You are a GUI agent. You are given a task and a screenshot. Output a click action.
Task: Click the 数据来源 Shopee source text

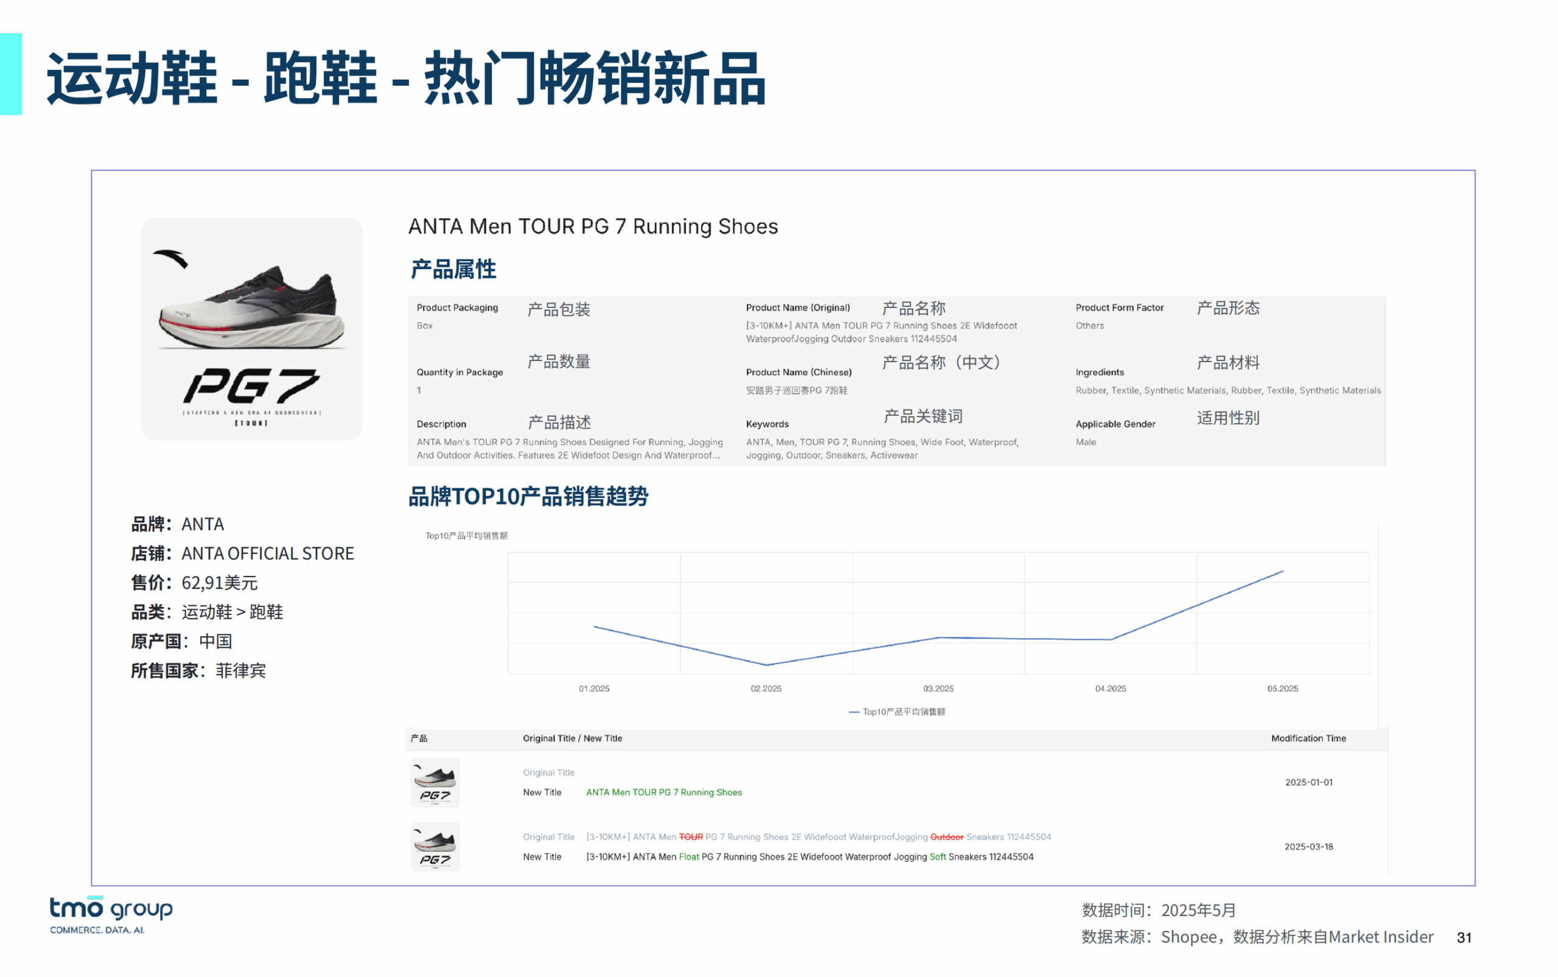tap(1257, 937)
